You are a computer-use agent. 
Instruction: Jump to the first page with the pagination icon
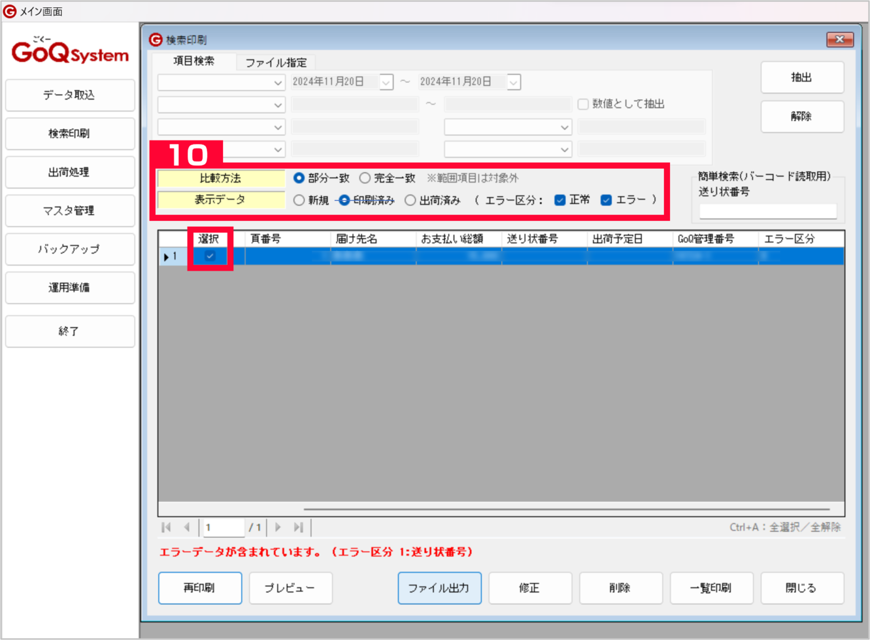pos(166,527)
